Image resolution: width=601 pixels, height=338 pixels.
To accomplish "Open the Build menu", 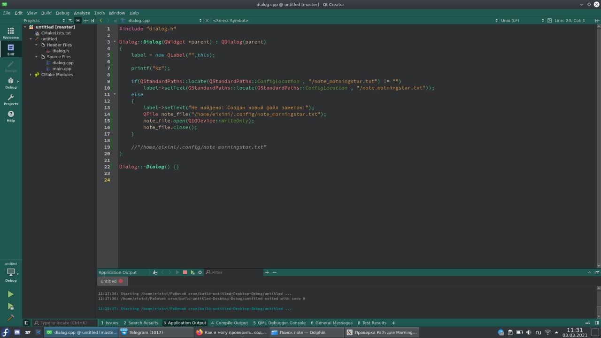I will click(46, 13).
